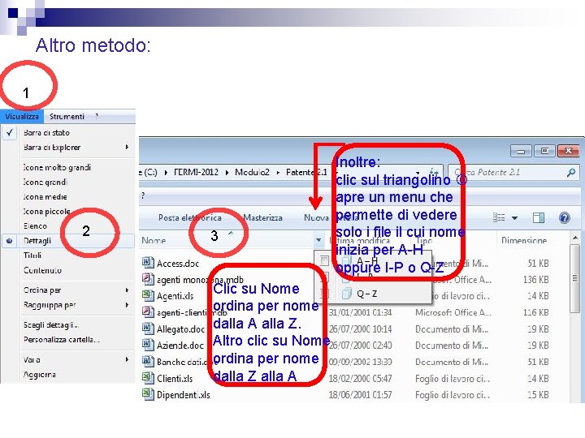Open view options dropdown arrow

pyautogui.click(x=514, y=218)
